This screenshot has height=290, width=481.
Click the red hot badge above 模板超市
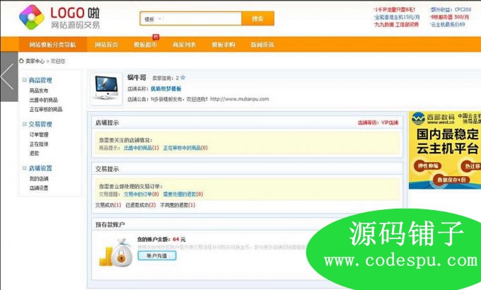pos(156,37)
